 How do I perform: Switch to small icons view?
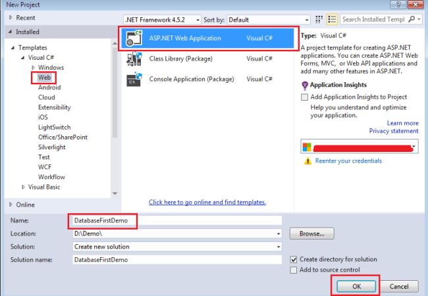click(x=319, y=20)
